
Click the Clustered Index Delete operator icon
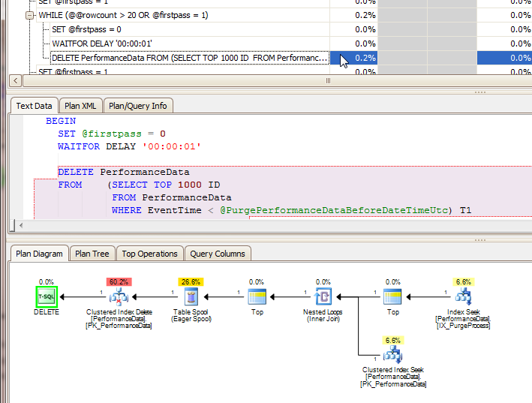(119, 297)
